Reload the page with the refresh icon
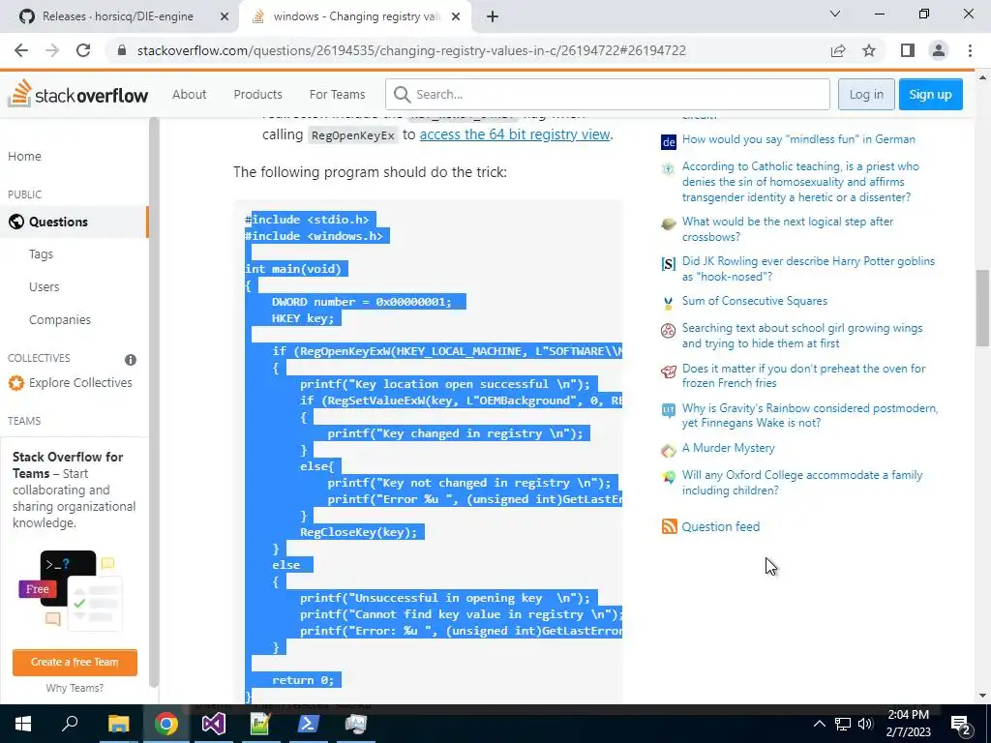This screenshot has height=743, width=991. (x=83, y=50)
